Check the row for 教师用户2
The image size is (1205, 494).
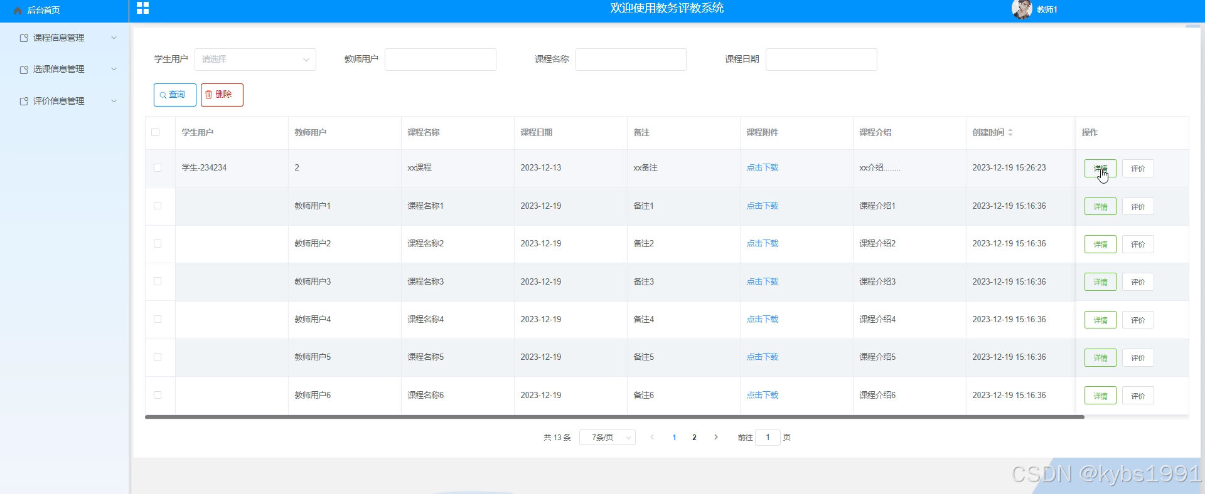(x=158, y=243)
